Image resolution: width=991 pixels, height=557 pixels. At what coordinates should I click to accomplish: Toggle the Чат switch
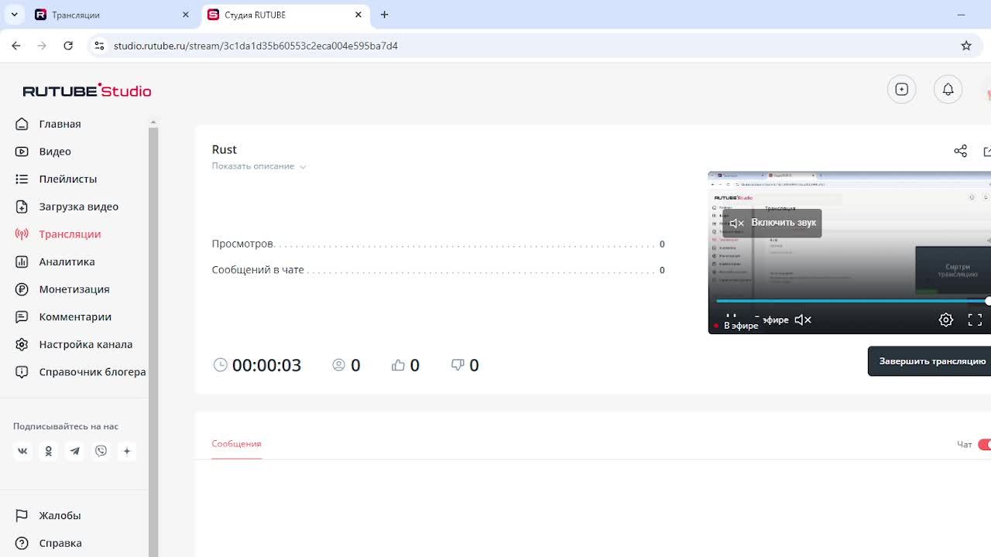coord(984,444)
